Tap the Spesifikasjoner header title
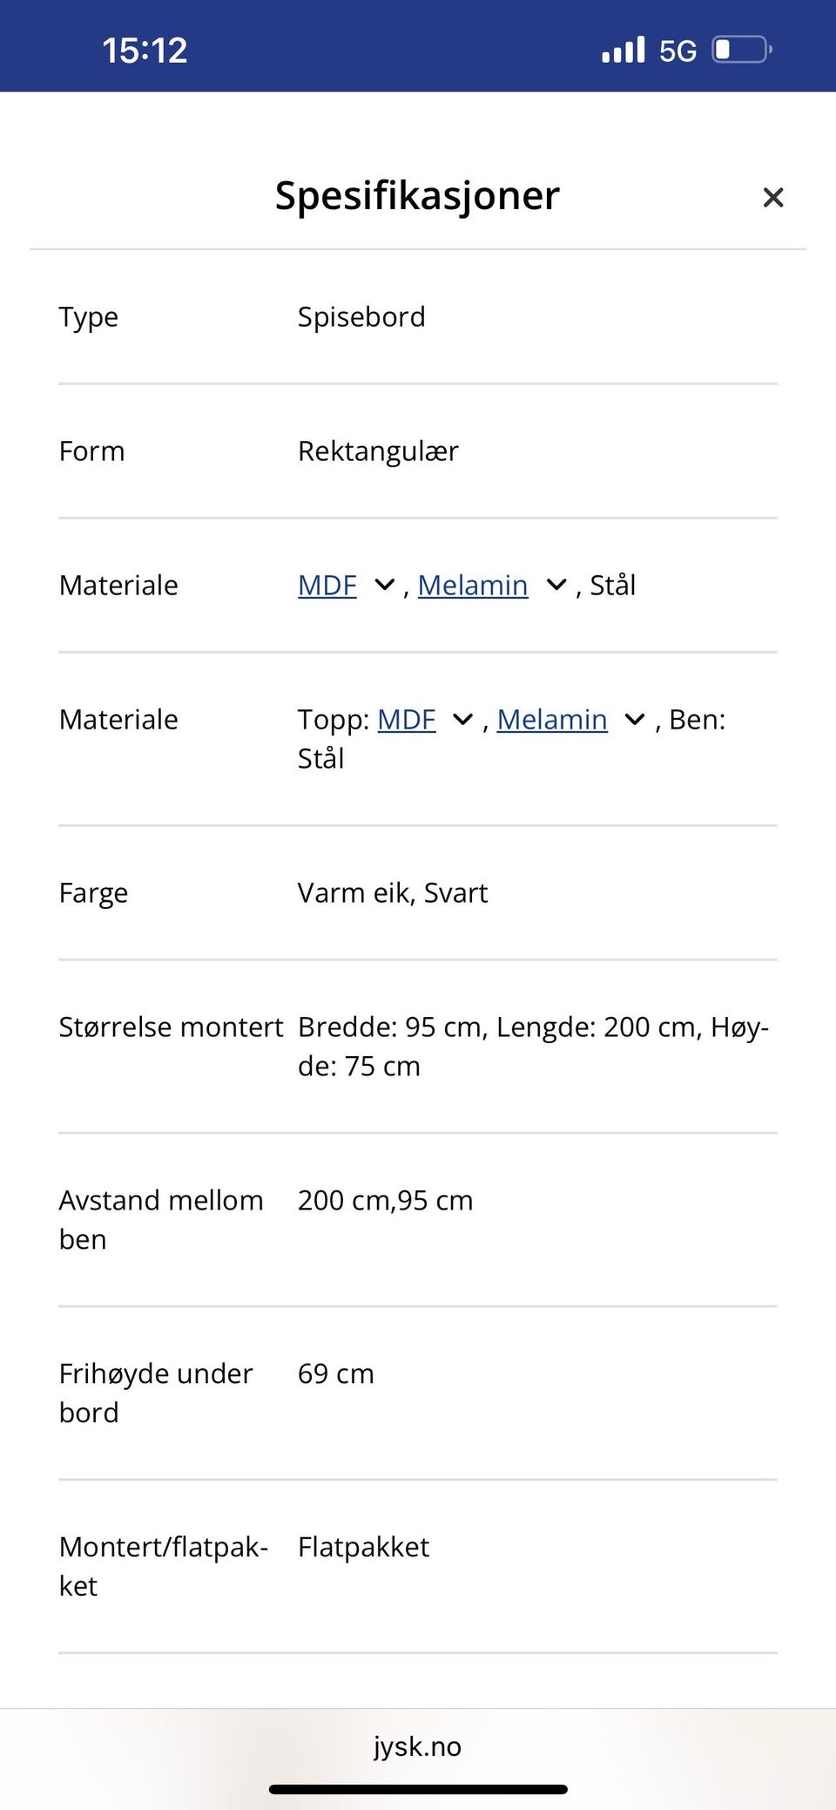Viewport: 836px width, 1810px height. [x=416, y=195]
